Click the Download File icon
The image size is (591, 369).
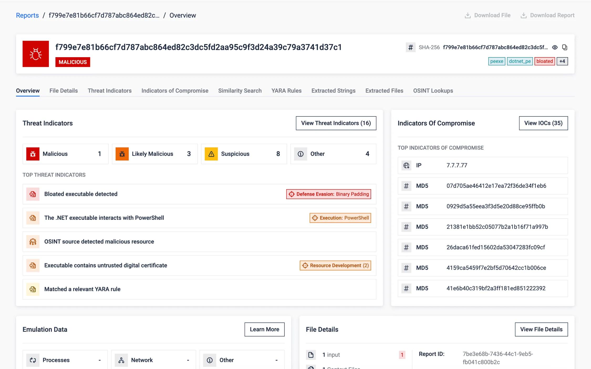pyautogui.click(x=468, y=15)
